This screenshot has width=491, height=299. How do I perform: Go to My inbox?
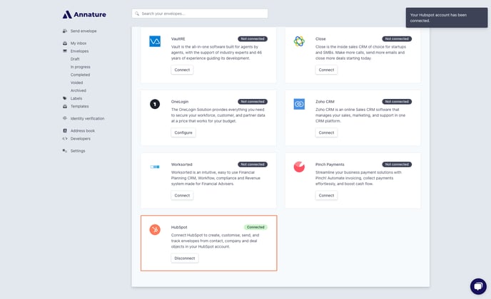tap(79, 43)
